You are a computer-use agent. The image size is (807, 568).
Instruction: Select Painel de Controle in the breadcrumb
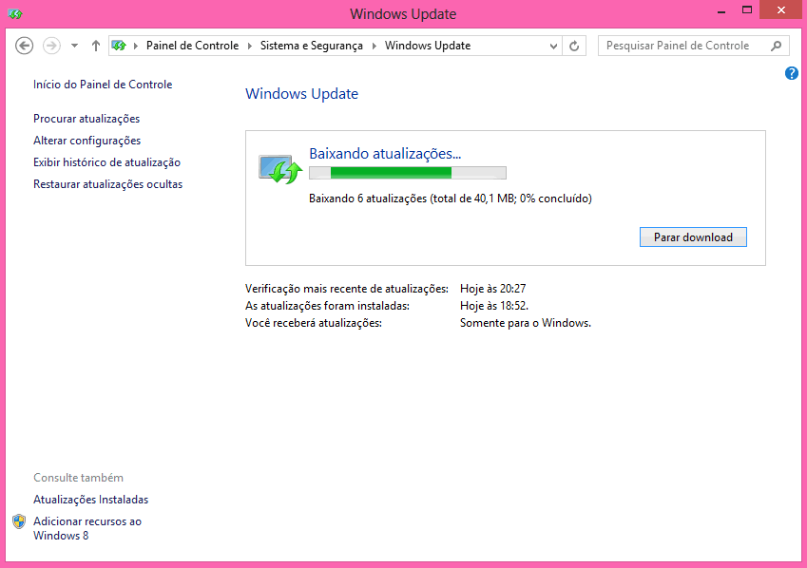[x=191, y=46]
